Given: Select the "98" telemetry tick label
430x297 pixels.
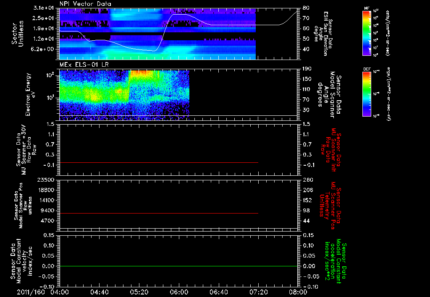Looking at the screenshot, I should pos(306,211).
